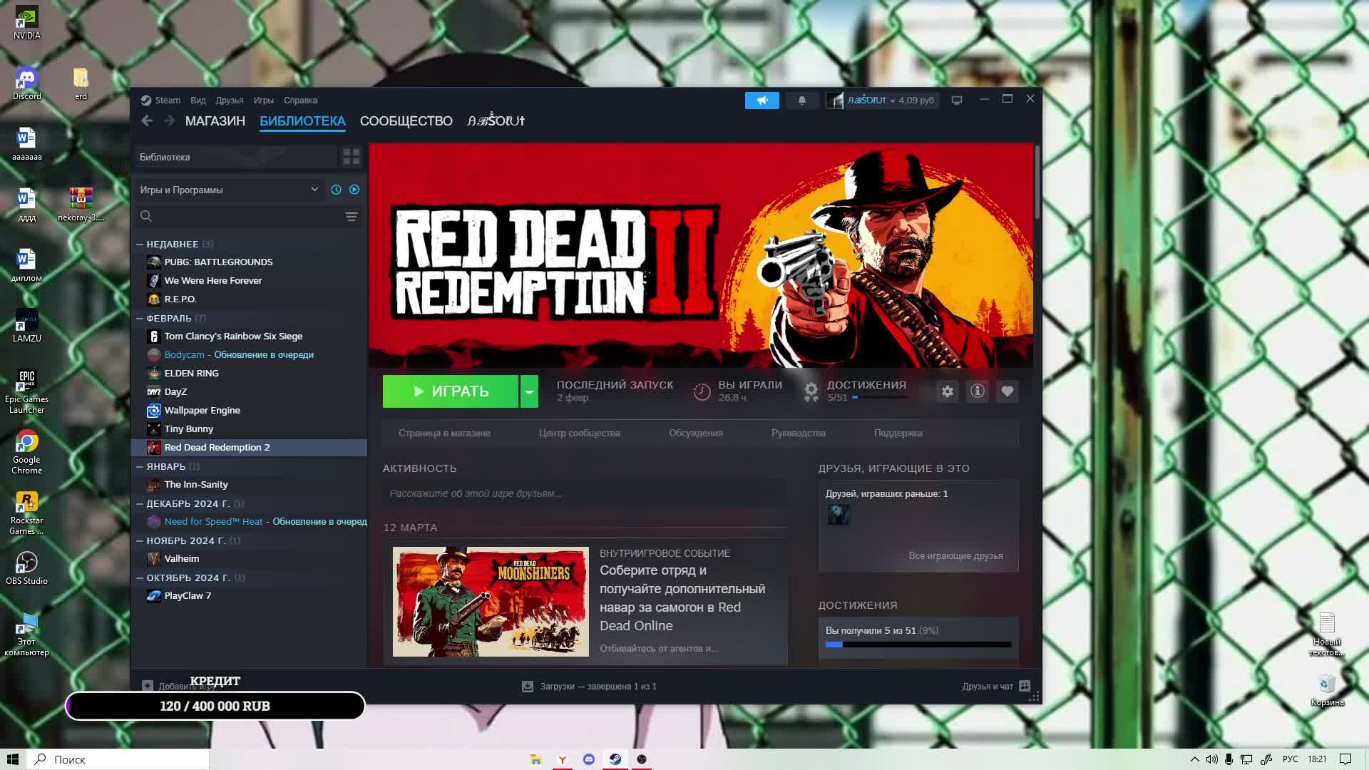Click the achievements progress bar
The width and height of the screenshot is (1369, 770).
click(x=918, y=645)
